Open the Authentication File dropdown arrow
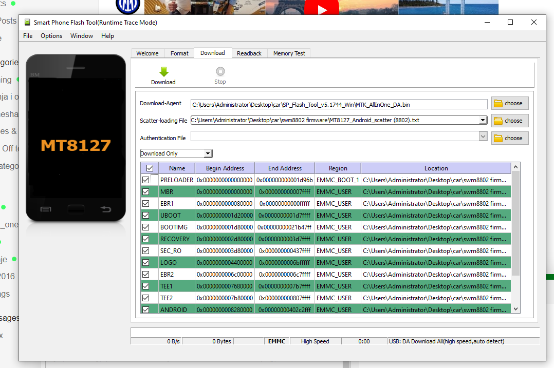554x368 pixels. click(483, 137)
